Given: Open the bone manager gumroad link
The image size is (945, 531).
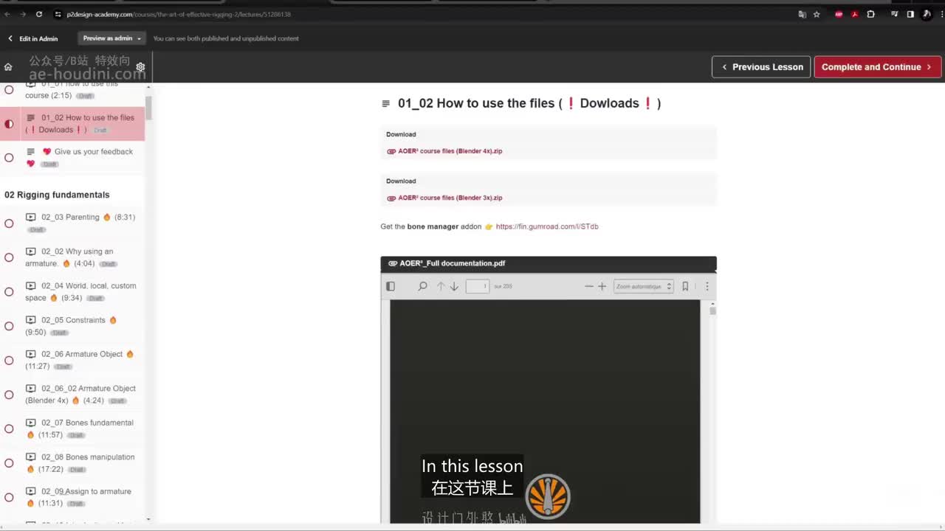Looking at the screenshot, I should [x=547, y=226].
